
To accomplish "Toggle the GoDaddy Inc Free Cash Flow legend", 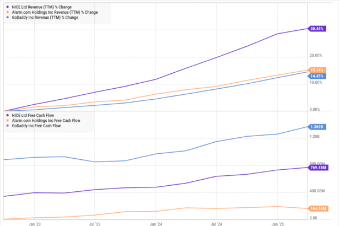I will (x=37, y=126).
